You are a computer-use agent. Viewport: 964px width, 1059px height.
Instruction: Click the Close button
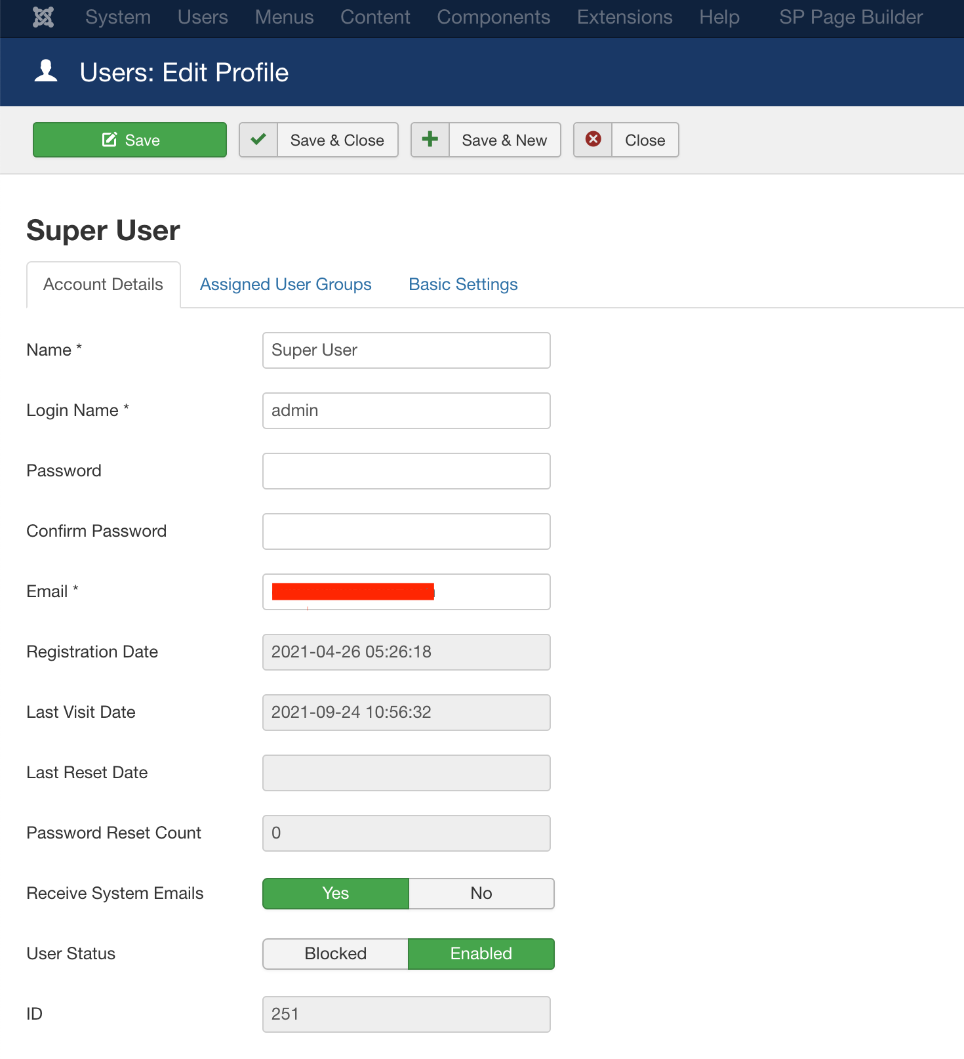pyautogui.click(x=626, y=140)
